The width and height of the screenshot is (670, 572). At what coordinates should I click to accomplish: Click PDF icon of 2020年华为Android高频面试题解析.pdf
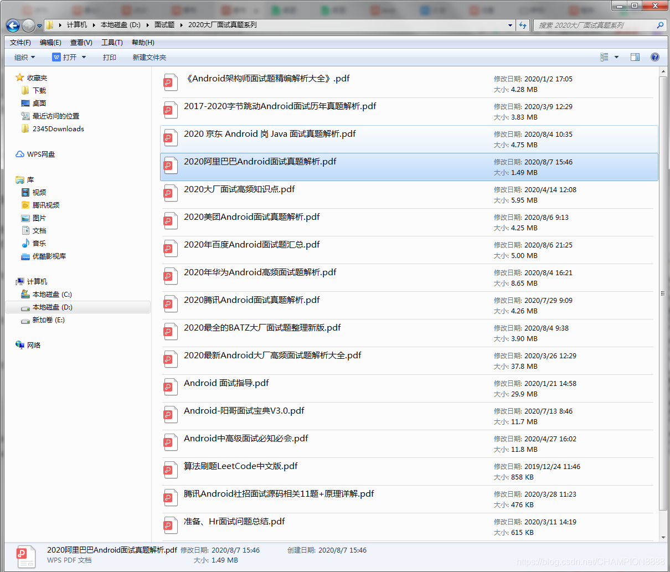(x=171, y=276)
